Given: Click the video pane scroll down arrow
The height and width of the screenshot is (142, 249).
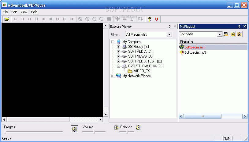Looking at the screenshot, I should [106, 114].
